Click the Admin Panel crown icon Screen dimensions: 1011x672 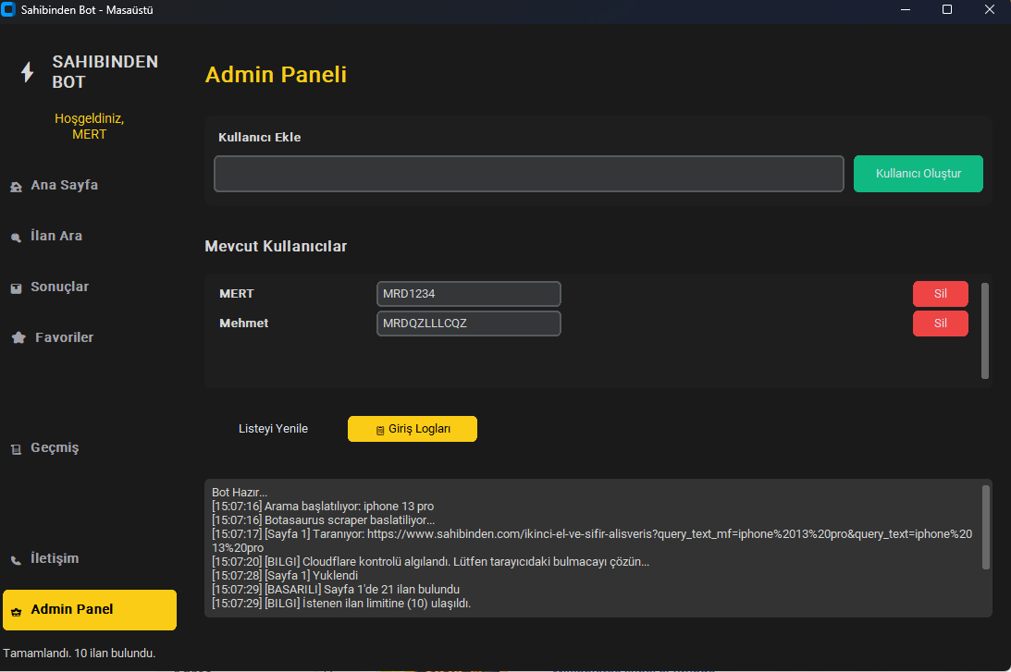pos(16,611)
